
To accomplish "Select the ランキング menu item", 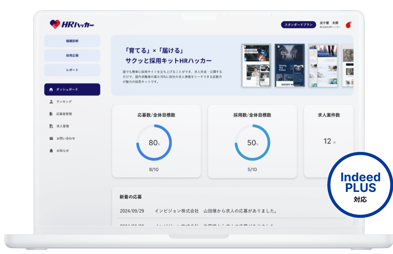I will point(64,102).
